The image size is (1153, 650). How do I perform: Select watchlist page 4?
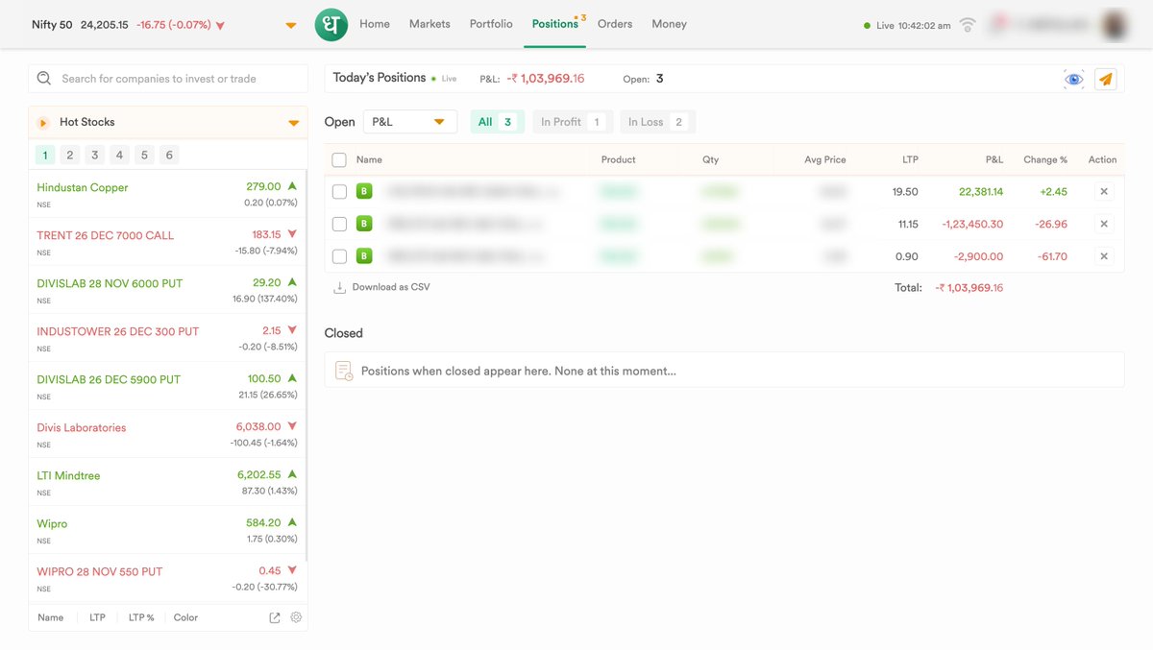[119, 155]
